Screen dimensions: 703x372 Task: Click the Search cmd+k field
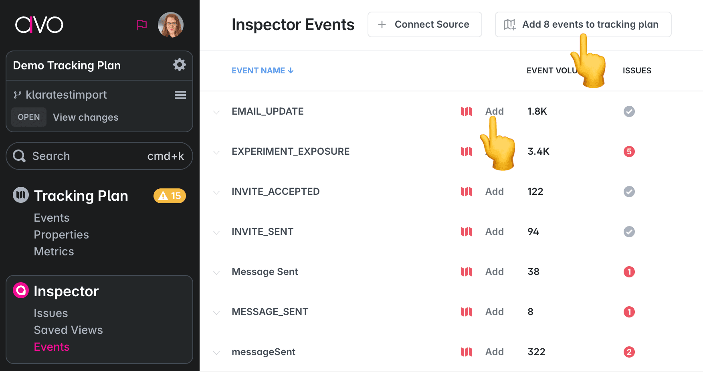pos(99,156)
